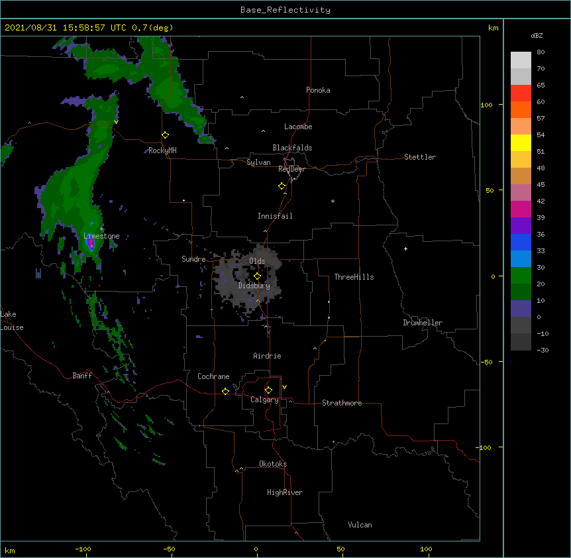Screen dimensions: 571x558
Task: Click the Strathmore label
Action: [x=342, y=403]
